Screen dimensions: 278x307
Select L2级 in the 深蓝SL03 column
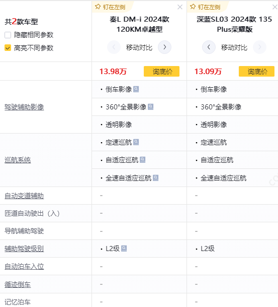208,249
